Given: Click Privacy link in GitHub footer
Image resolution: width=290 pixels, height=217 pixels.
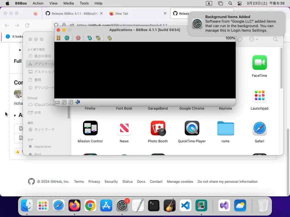Looking at the screenshot, I should pos(94,182).
